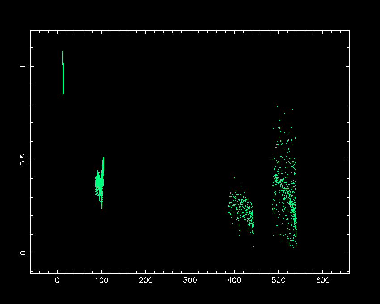Click the x-axis label 0
The height and width of the screenshot is (304, 380).
(57, 280)
